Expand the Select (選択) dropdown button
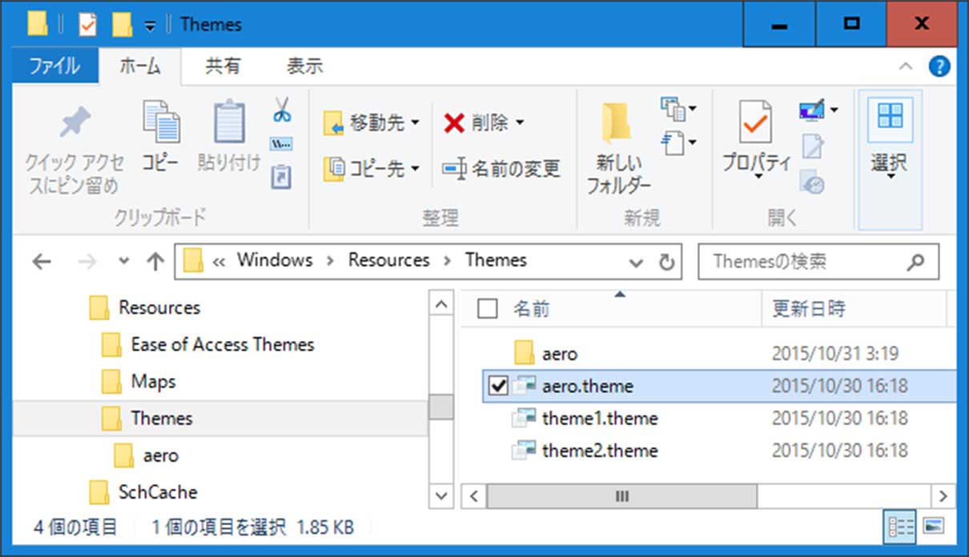 pos(890,161)
